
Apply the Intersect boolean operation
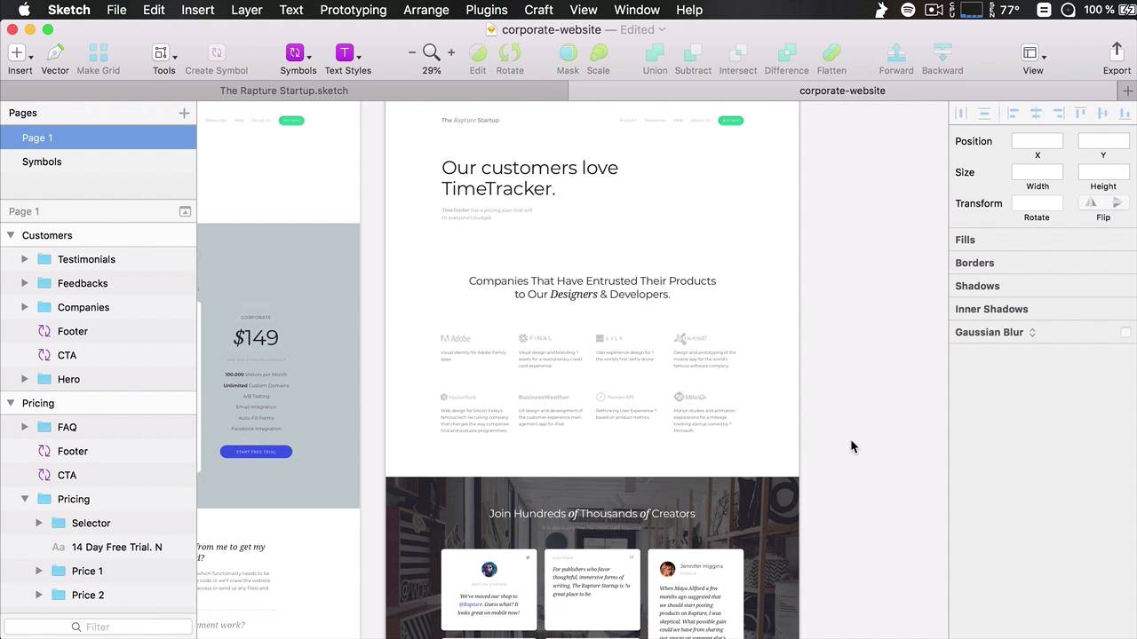click(x=738, y=53)
